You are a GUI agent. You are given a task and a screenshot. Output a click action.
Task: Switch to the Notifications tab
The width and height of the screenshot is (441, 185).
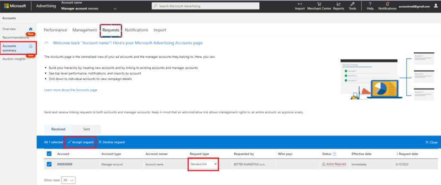pyautogui.click(x=137, y=30)
